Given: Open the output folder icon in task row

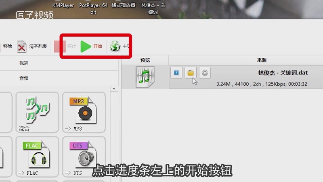Looking at the screenshot, I should coord(191,73).
